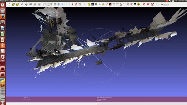The height and width of the screenshot is (105, 187).
Task: Select connected components tool
Action: tap(117, 4)
